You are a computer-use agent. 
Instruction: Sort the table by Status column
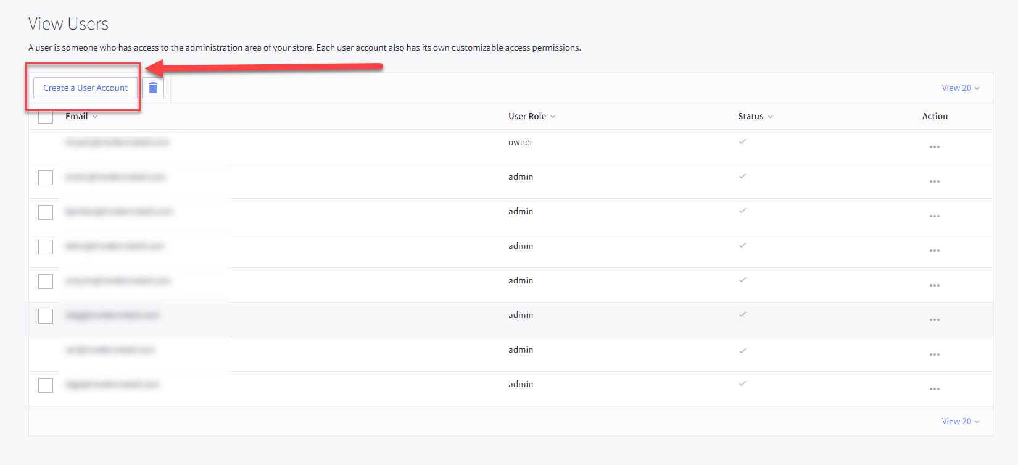(755, 116)
